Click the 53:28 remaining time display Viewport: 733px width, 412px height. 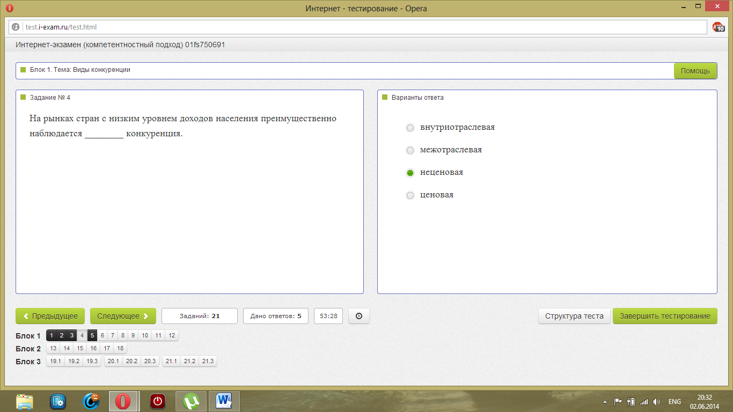click(x=328, y=316)
